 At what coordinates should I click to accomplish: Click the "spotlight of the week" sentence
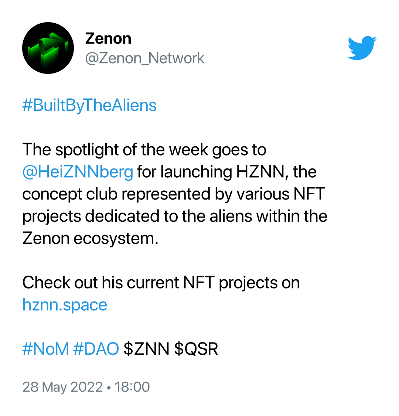point(144,150)
